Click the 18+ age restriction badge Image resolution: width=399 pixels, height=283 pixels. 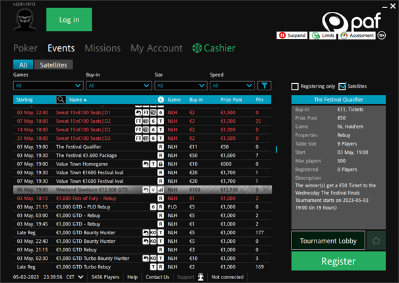[x=382, y=36]
